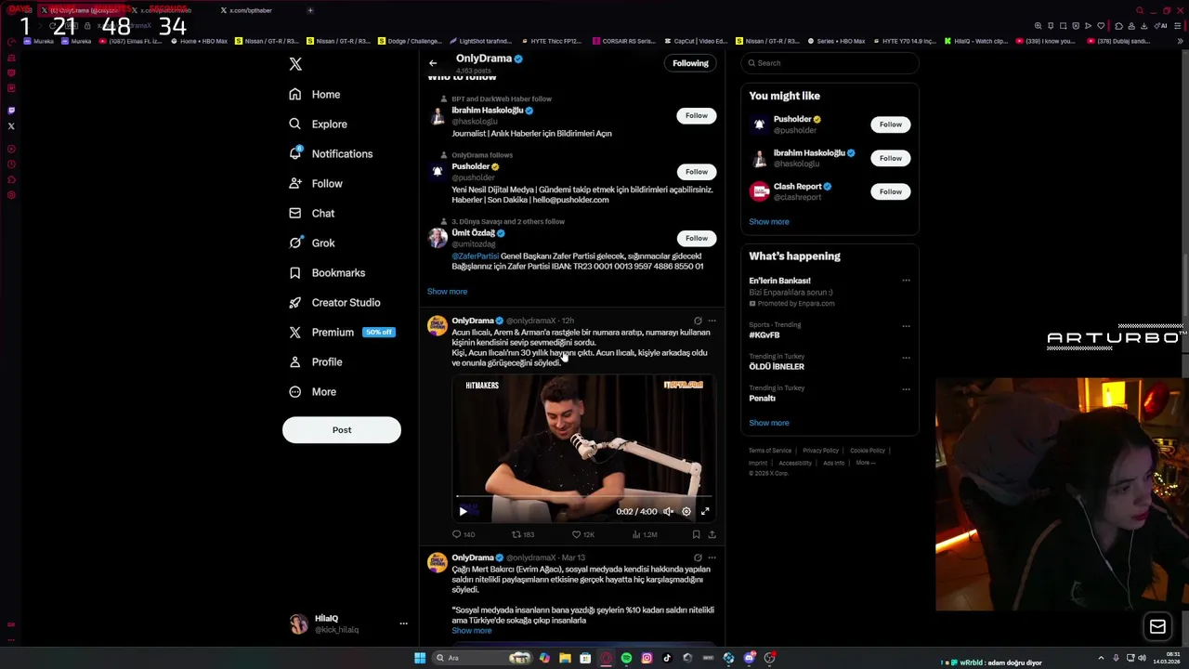Viewport: 1189px width, 669px height.
Task: Click Show more under What's happening
Action: click(769, 423)
